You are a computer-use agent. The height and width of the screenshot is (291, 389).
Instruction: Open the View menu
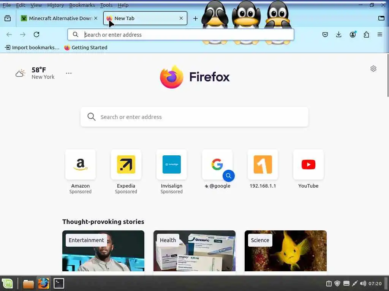coord(36,5)
